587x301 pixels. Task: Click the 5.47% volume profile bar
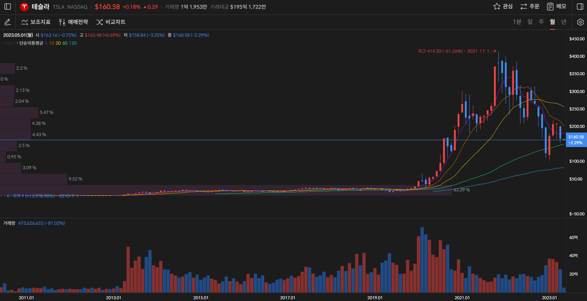[x=19, y=113]
